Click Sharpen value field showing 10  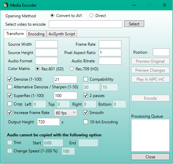click(x=110, y=87)
